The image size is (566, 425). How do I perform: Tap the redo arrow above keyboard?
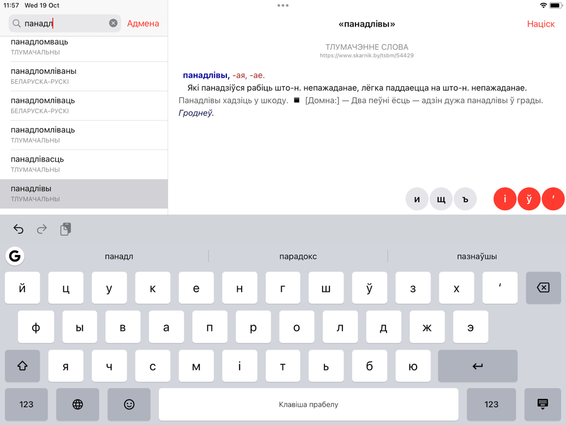tap(42, 229)
